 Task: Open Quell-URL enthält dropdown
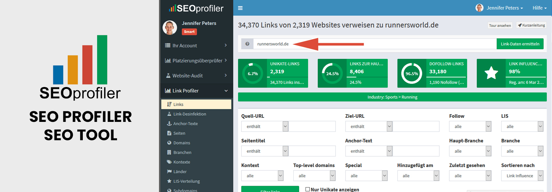[x=265, y=126]
